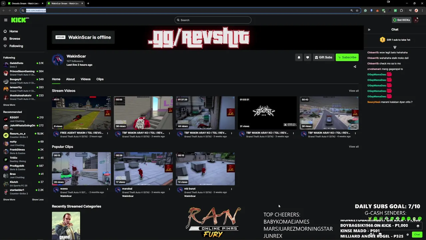Screen dimensions: 426x240
Task: Open the user profile avatar menu
Action: point(417,20)
